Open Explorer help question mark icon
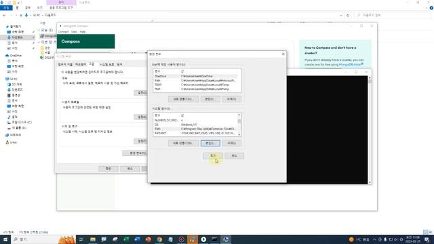The width and height of the screenshot is (434, 244). pos(431,7)
